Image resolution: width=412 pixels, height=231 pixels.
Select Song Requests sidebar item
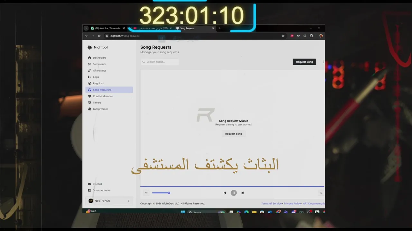(x=109, y=90)
